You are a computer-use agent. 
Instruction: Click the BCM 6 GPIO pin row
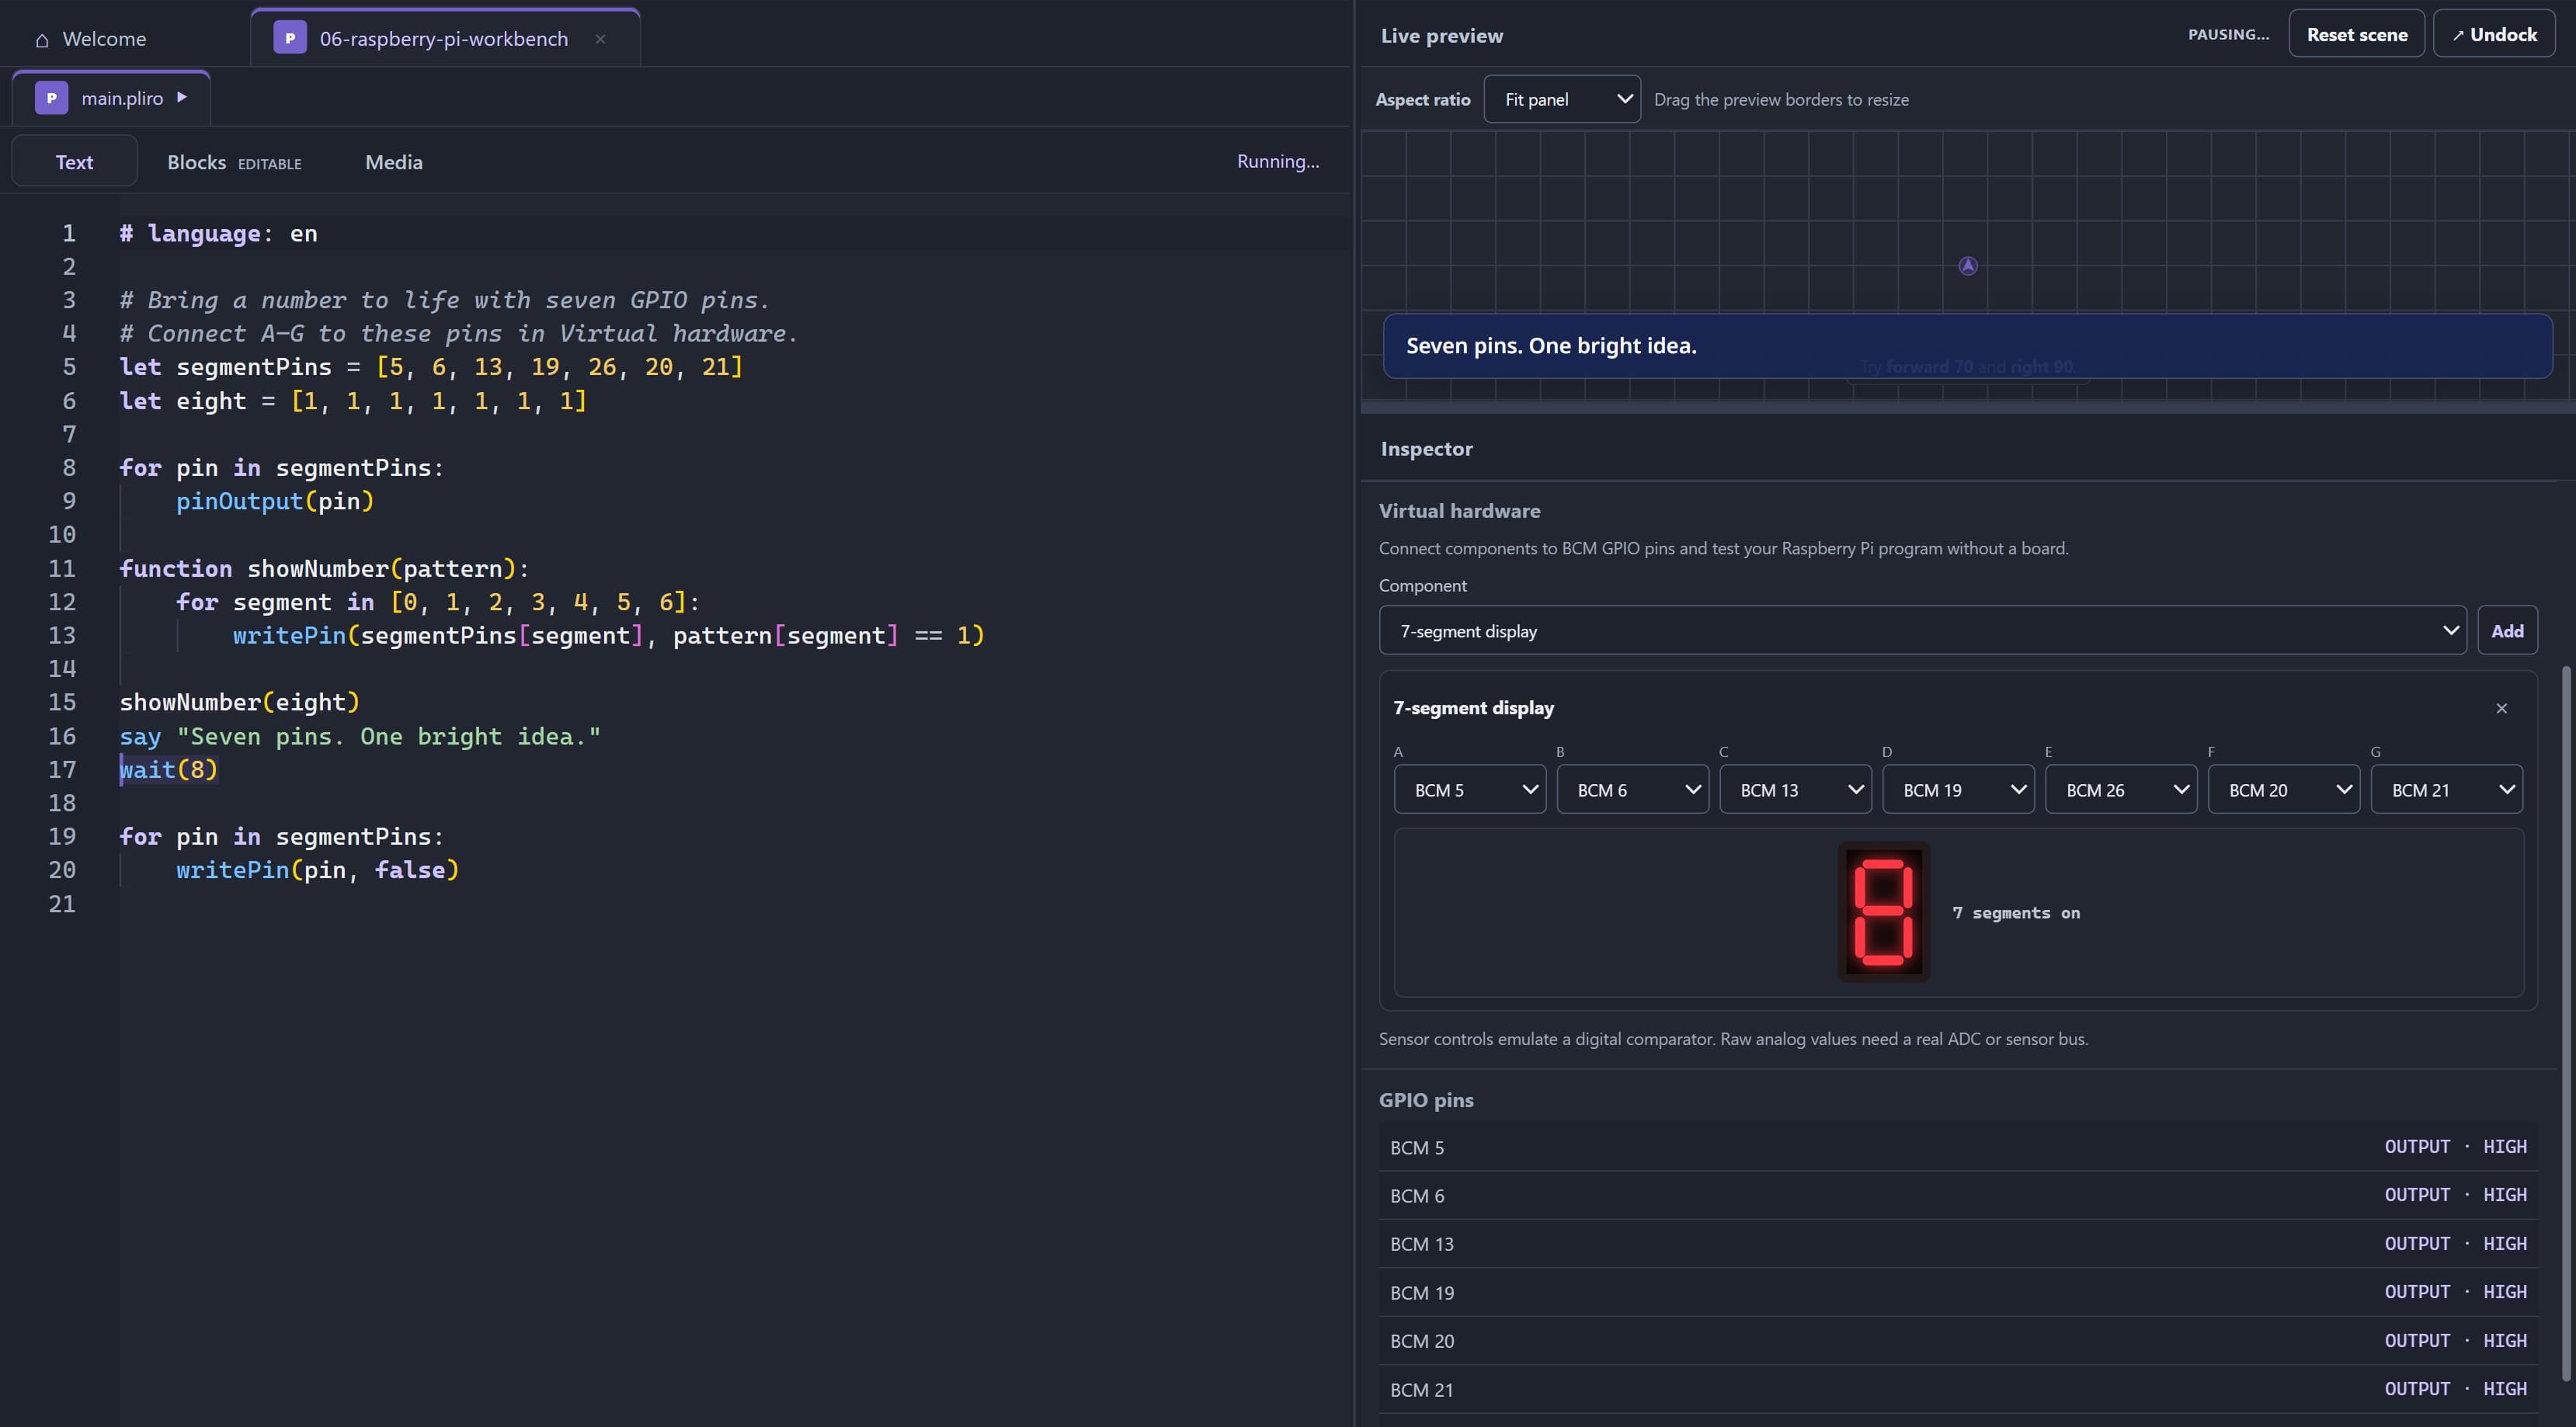(1957, 1195)
